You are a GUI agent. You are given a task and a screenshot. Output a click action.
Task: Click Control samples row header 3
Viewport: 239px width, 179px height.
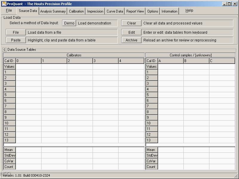(152, 84)
